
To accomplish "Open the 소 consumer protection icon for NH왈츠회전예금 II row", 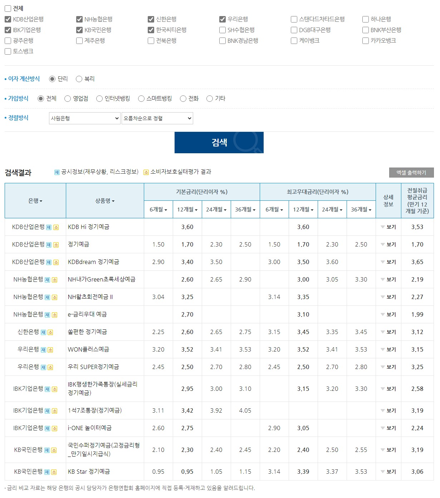I will (55, 297).
